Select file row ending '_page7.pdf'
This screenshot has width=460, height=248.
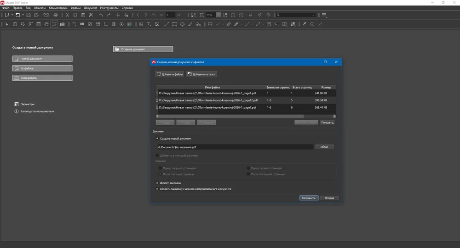tap(246, 107)
